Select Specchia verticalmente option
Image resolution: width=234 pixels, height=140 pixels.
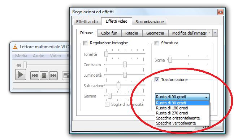[x=182, y=123]
